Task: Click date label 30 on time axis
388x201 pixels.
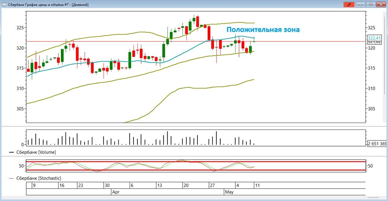Action: click(107, 185)
